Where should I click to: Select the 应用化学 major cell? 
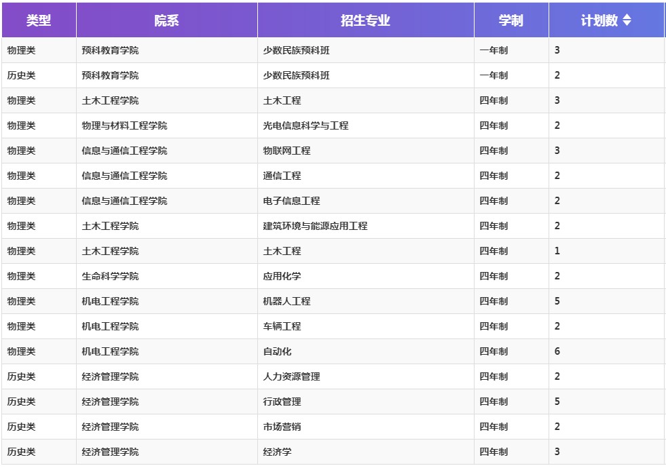(282, 276)
